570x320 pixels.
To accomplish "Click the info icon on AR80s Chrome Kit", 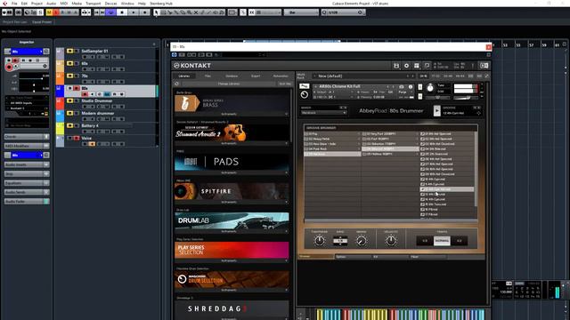I will coord(411,87).
